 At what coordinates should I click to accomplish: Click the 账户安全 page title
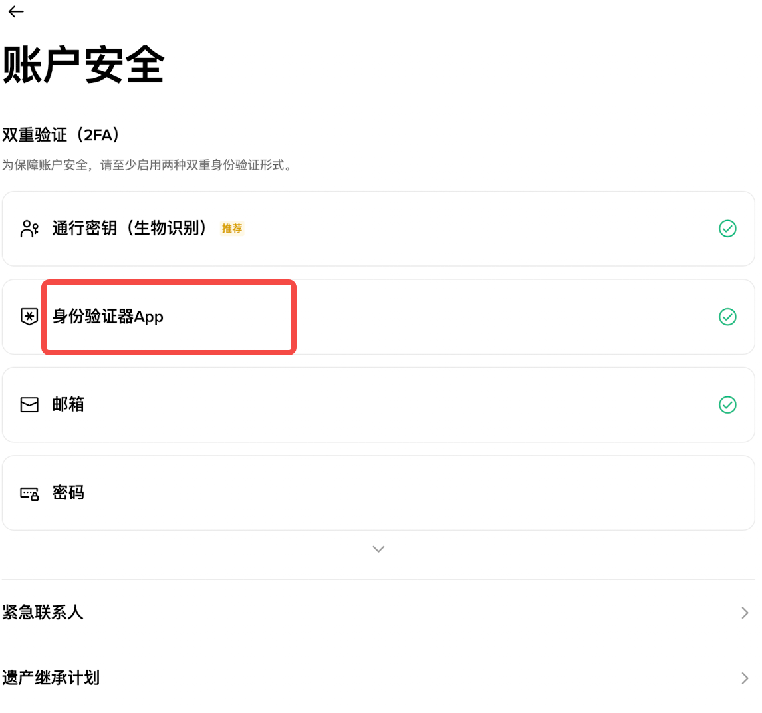(83, 65)
